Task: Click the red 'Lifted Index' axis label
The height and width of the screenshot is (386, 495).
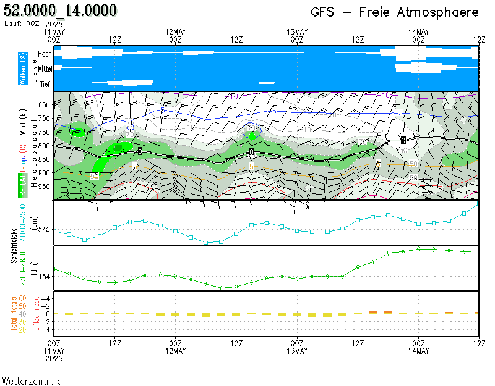Action: [x=37, y=314]
